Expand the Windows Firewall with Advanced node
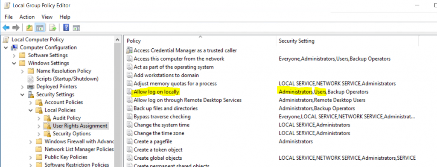Viewport: 437px width, 167px height. 31,142
